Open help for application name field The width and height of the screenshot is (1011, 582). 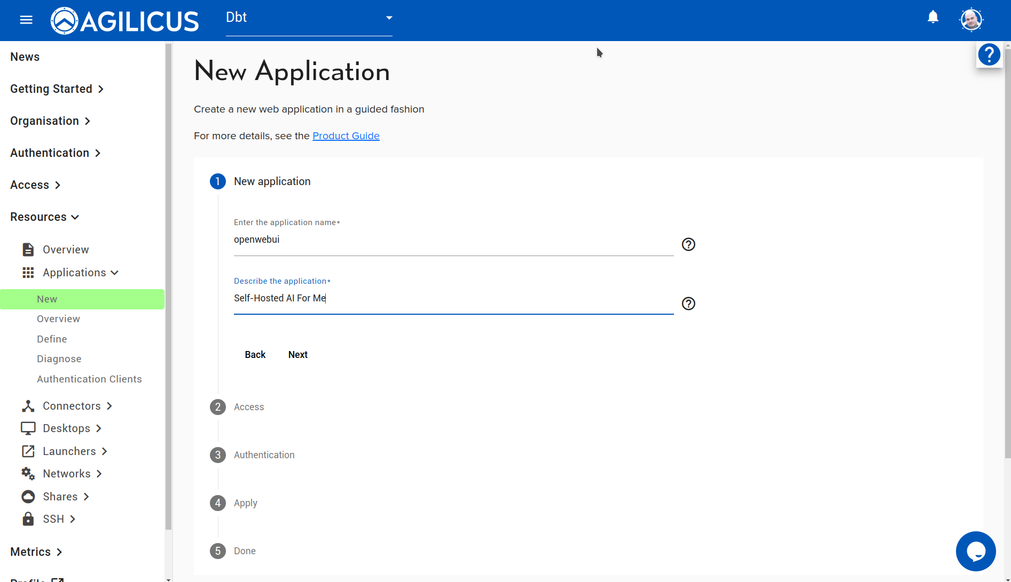point(688,244)
